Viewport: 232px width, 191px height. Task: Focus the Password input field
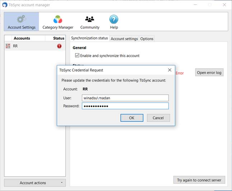(x=125, y=106)
